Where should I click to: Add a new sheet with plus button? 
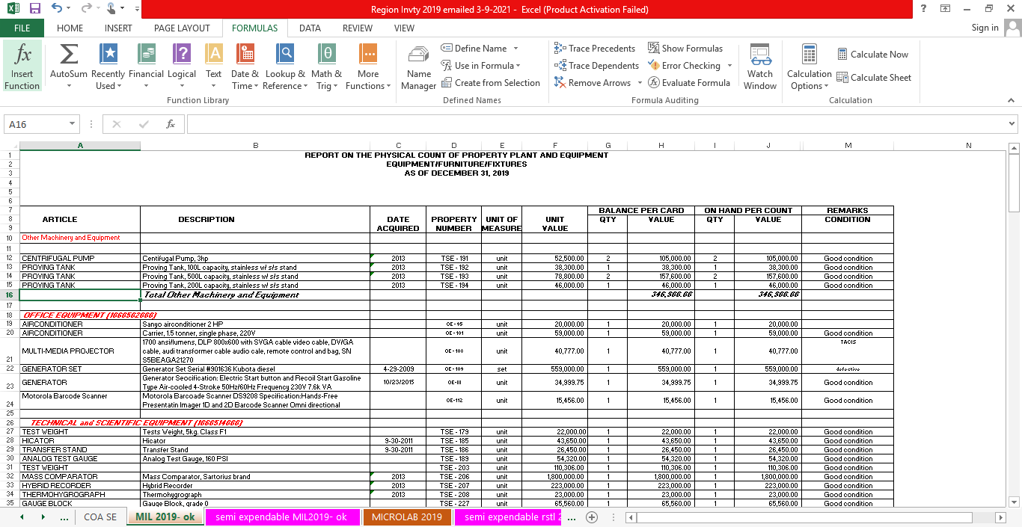tap(591, 517)
